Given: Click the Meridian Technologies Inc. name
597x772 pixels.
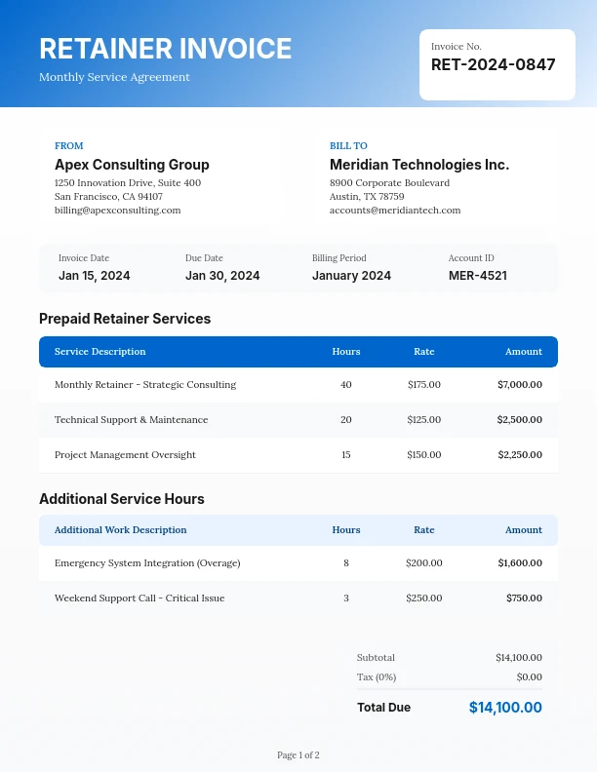Looking at the screenshot, I should click(418, 165).
